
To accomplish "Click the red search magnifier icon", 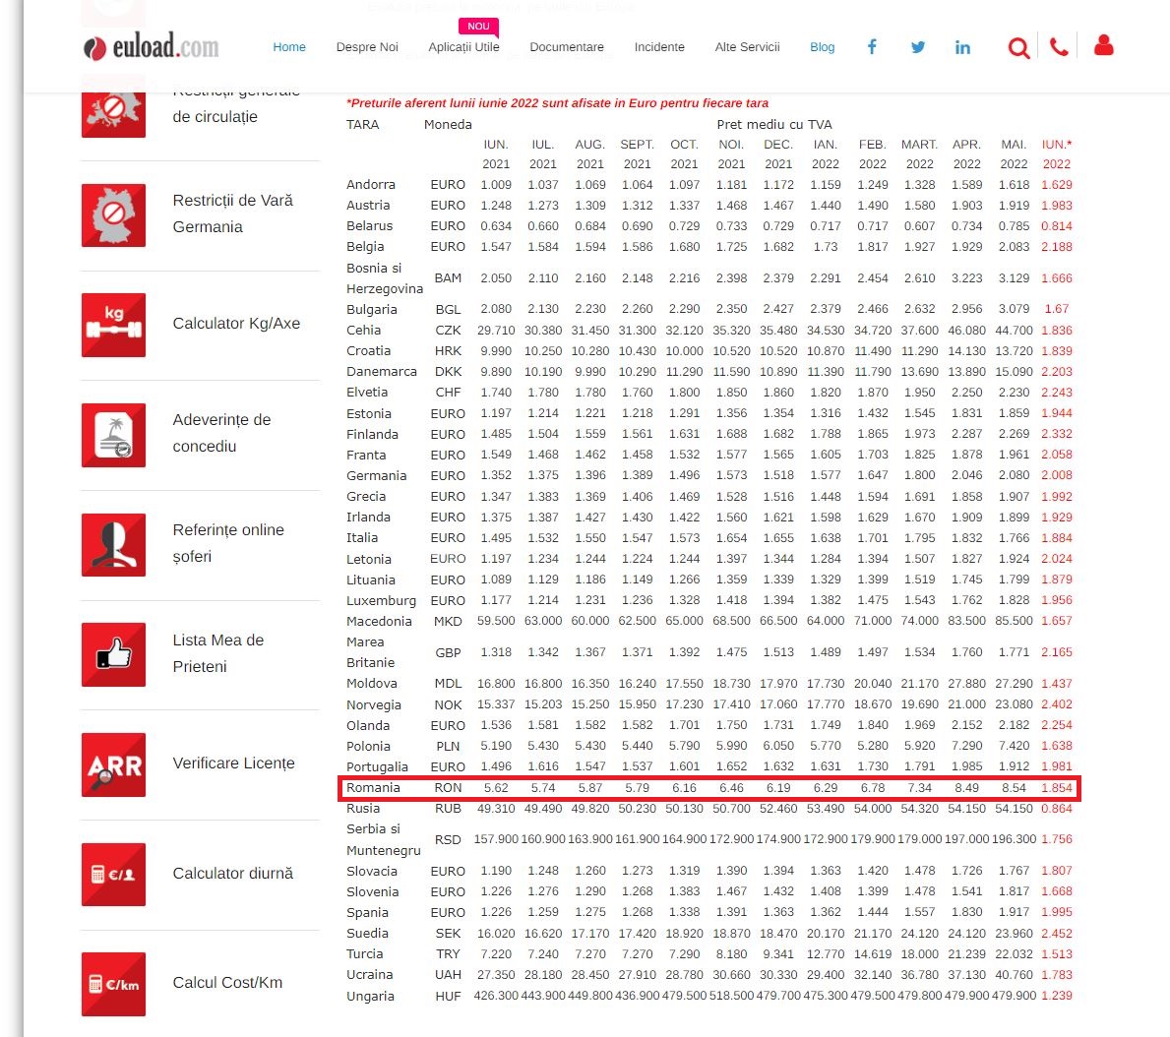I will tap(1018, 48).
